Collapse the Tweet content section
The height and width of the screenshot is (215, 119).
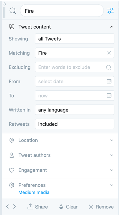coord(112,27)
